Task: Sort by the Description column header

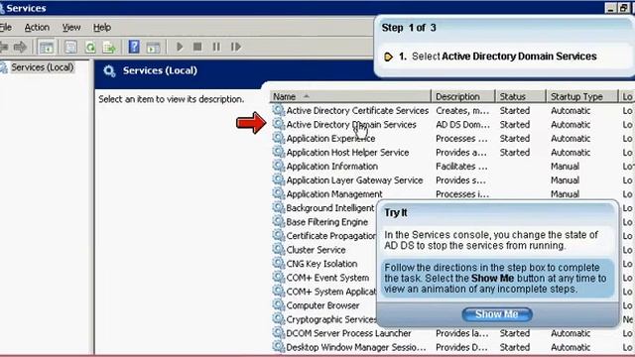Action: pyautogui.click(x=463, y=97)
